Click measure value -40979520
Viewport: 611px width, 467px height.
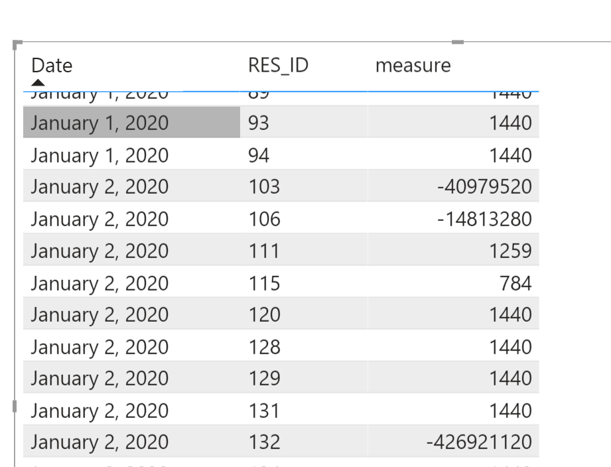[x=484, y=186]
